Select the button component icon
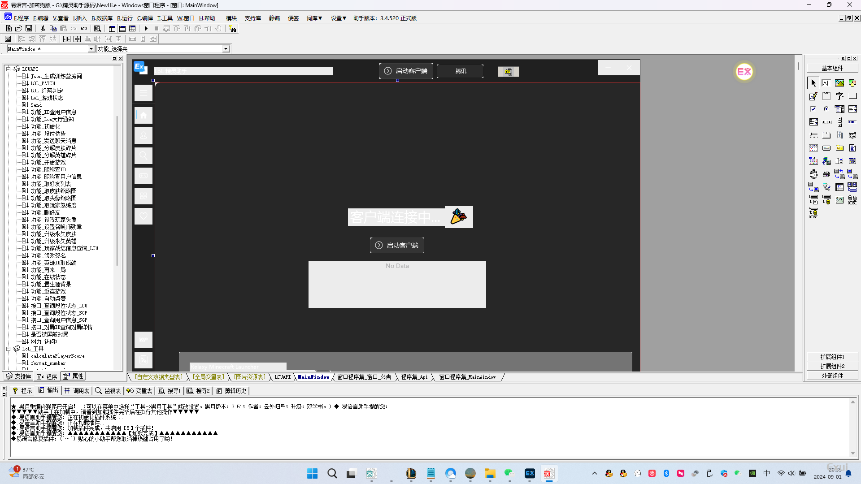 tap(852, 96)
